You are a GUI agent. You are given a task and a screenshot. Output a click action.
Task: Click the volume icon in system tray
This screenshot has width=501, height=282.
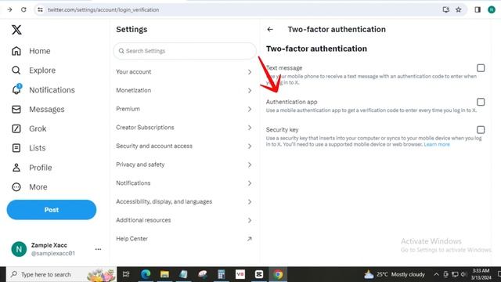464,274
